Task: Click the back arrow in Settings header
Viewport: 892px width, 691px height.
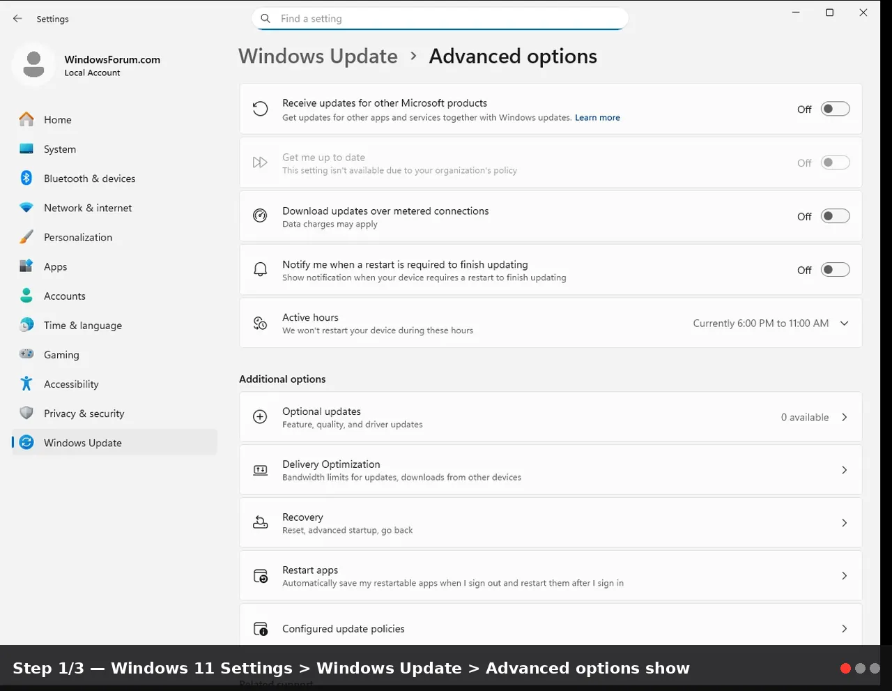Action: point(17,19)
